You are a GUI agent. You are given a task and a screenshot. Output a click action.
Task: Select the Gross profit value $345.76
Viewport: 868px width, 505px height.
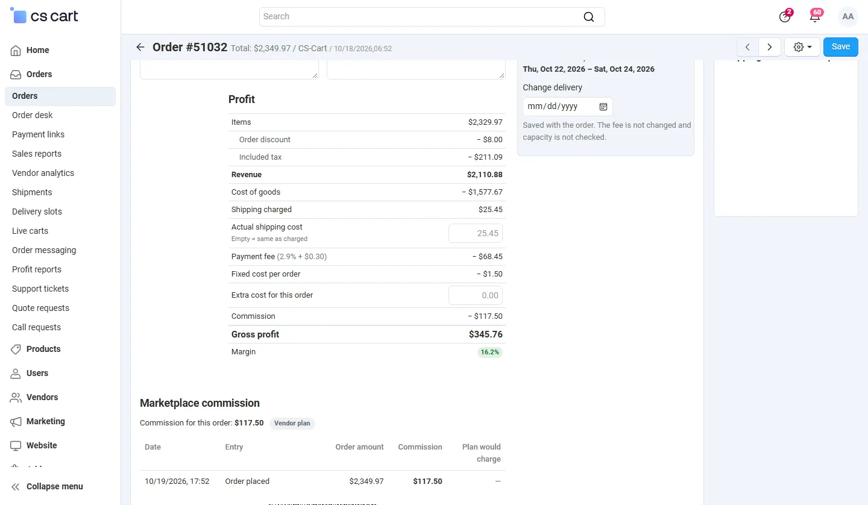486,334
